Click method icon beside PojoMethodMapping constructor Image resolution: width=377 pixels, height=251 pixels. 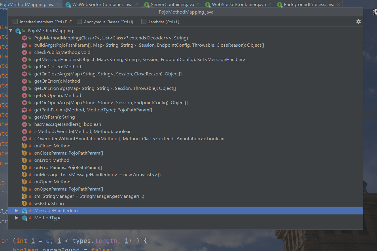(x=24, y=38)
